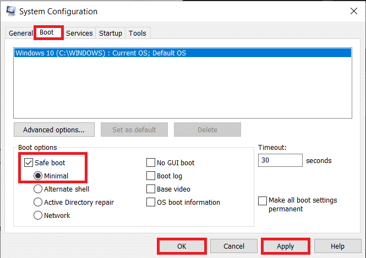Select Active Directory repair option
This screenshot has width=366, height=258.
[x=39, y=203]
